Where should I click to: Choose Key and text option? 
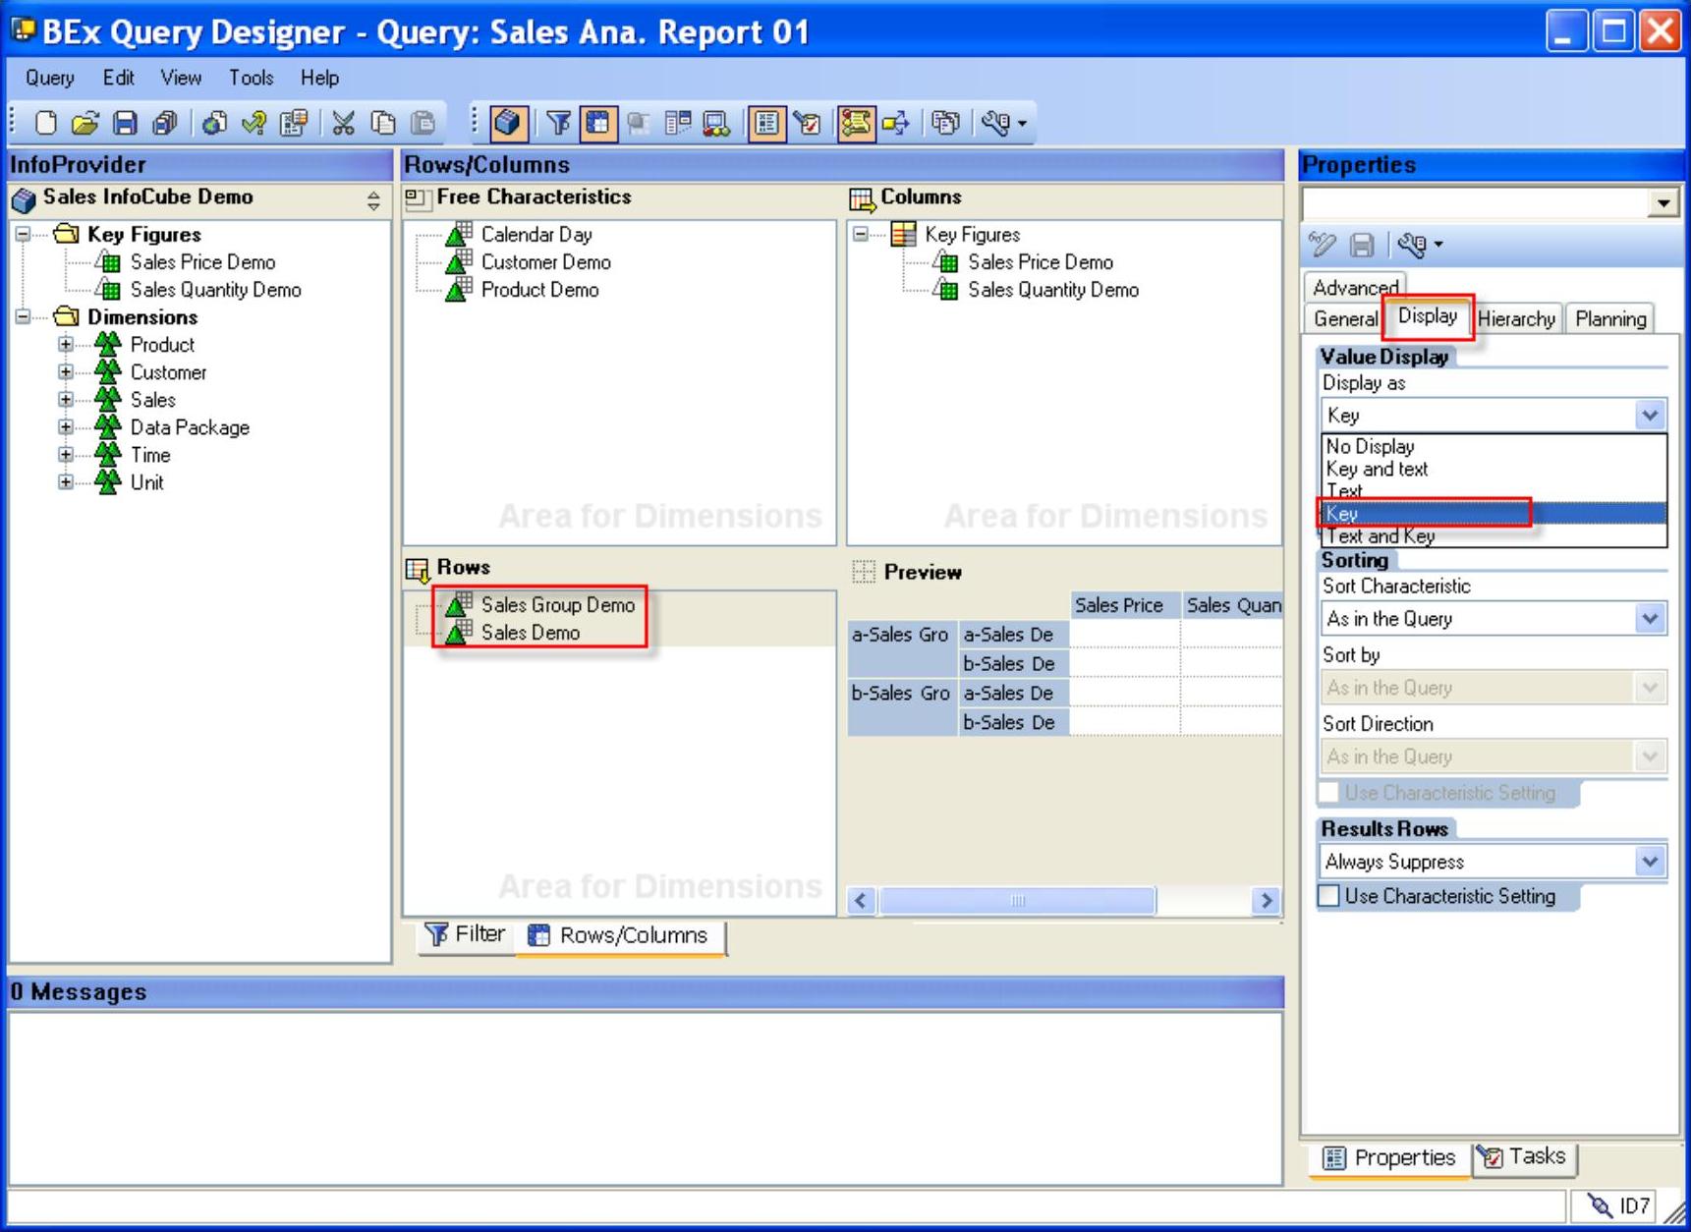1493,469
